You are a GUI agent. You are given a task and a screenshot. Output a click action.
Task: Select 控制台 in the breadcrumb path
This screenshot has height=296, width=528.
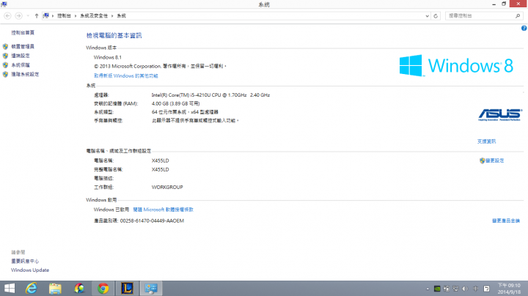pos(64,16)
